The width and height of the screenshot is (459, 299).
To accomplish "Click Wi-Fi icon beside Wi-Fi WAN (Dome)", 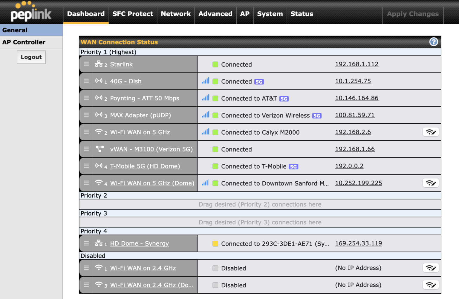I will point(99,183).
